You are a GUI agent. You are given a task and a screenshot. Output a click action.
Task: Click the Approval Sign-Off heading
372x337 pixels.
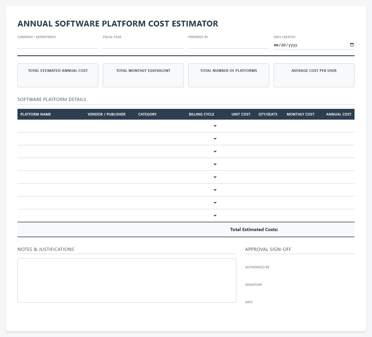tap(268, 249)
